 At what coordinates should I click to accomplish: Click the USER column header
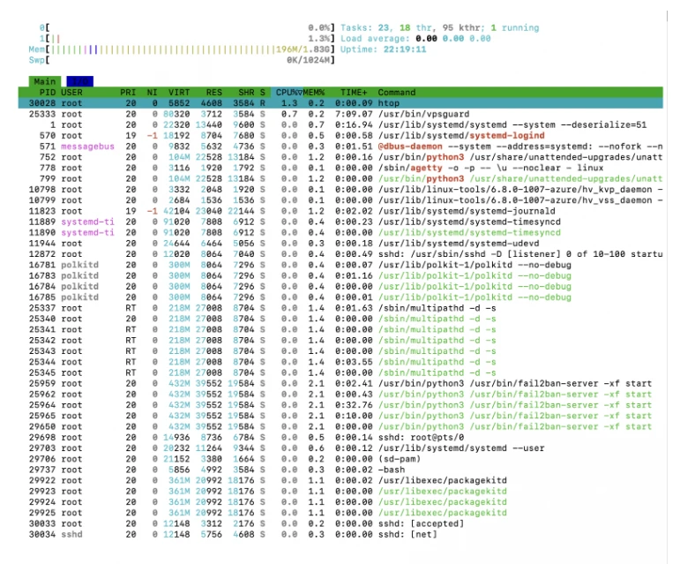(72, 92)
